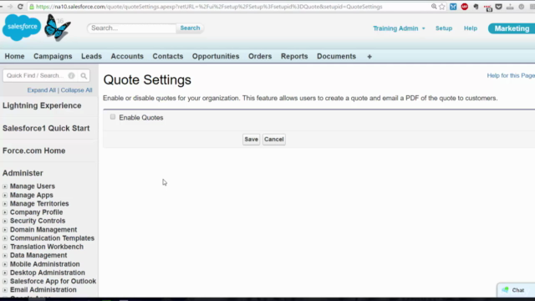Switch to the Documents tab
The width and height of the screenshot is (535, 301).
coord(336,56)
